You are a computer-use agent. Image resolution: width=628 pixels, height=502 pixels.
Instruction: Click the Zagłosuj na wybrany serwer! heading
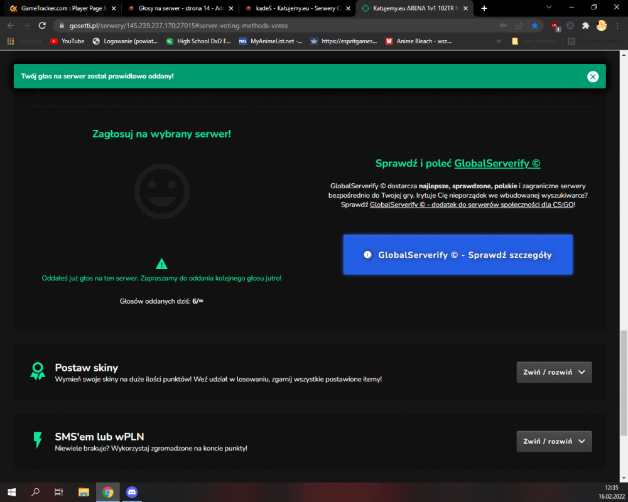point(161,134)
